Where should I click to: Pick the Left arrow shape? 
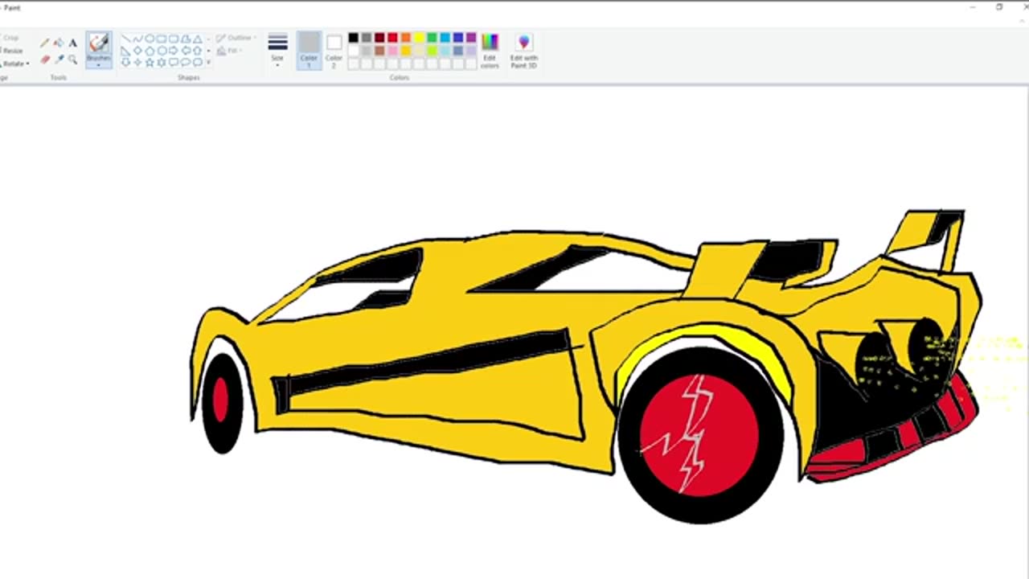186,51
